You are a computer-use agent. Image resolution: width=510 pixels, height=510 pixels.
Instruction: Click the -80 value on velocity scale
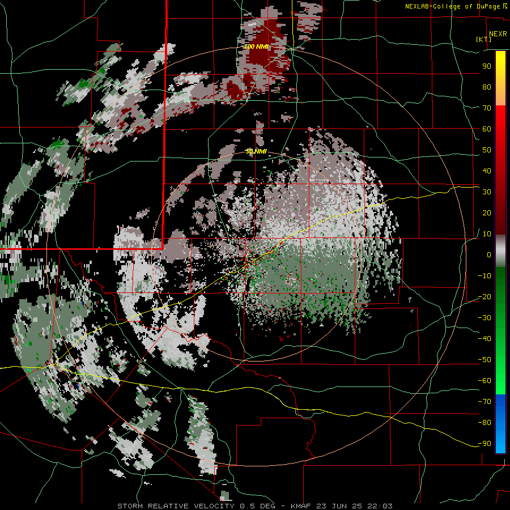(x=484, y=423)
